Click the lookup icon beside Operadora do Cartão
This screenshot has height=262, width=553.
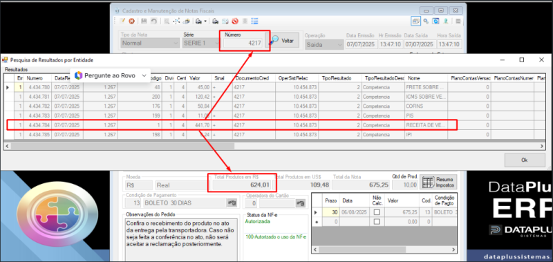[x=300, y=203]
